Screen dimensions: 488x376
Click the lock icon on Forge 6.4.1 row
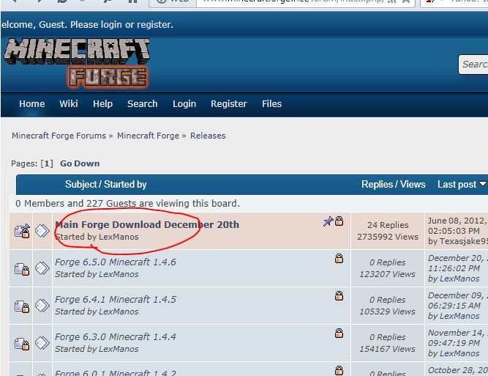[339, 295]
